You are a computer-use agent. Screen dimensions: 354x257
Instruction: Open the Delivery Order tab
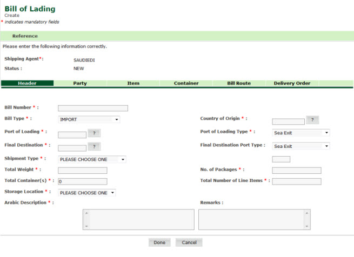click(292, 84)
